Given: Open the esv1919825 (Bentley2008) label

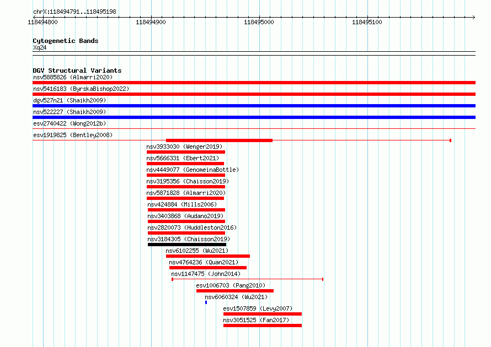Looking at the screenshot, I should (73, 135).
